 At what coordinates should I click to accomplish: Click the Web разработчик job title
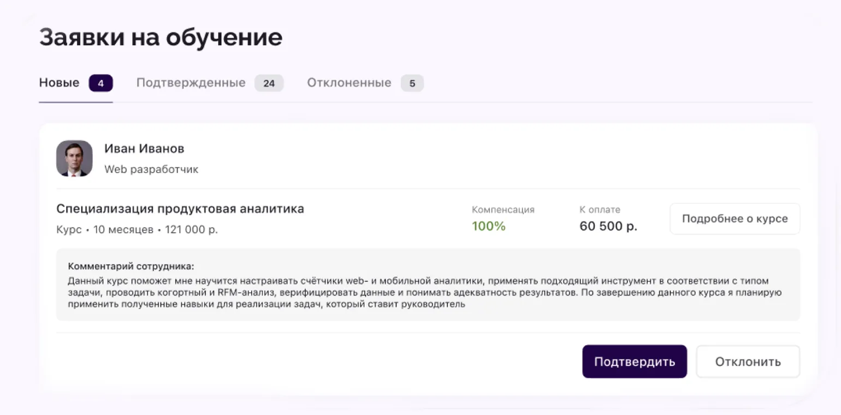151,170
